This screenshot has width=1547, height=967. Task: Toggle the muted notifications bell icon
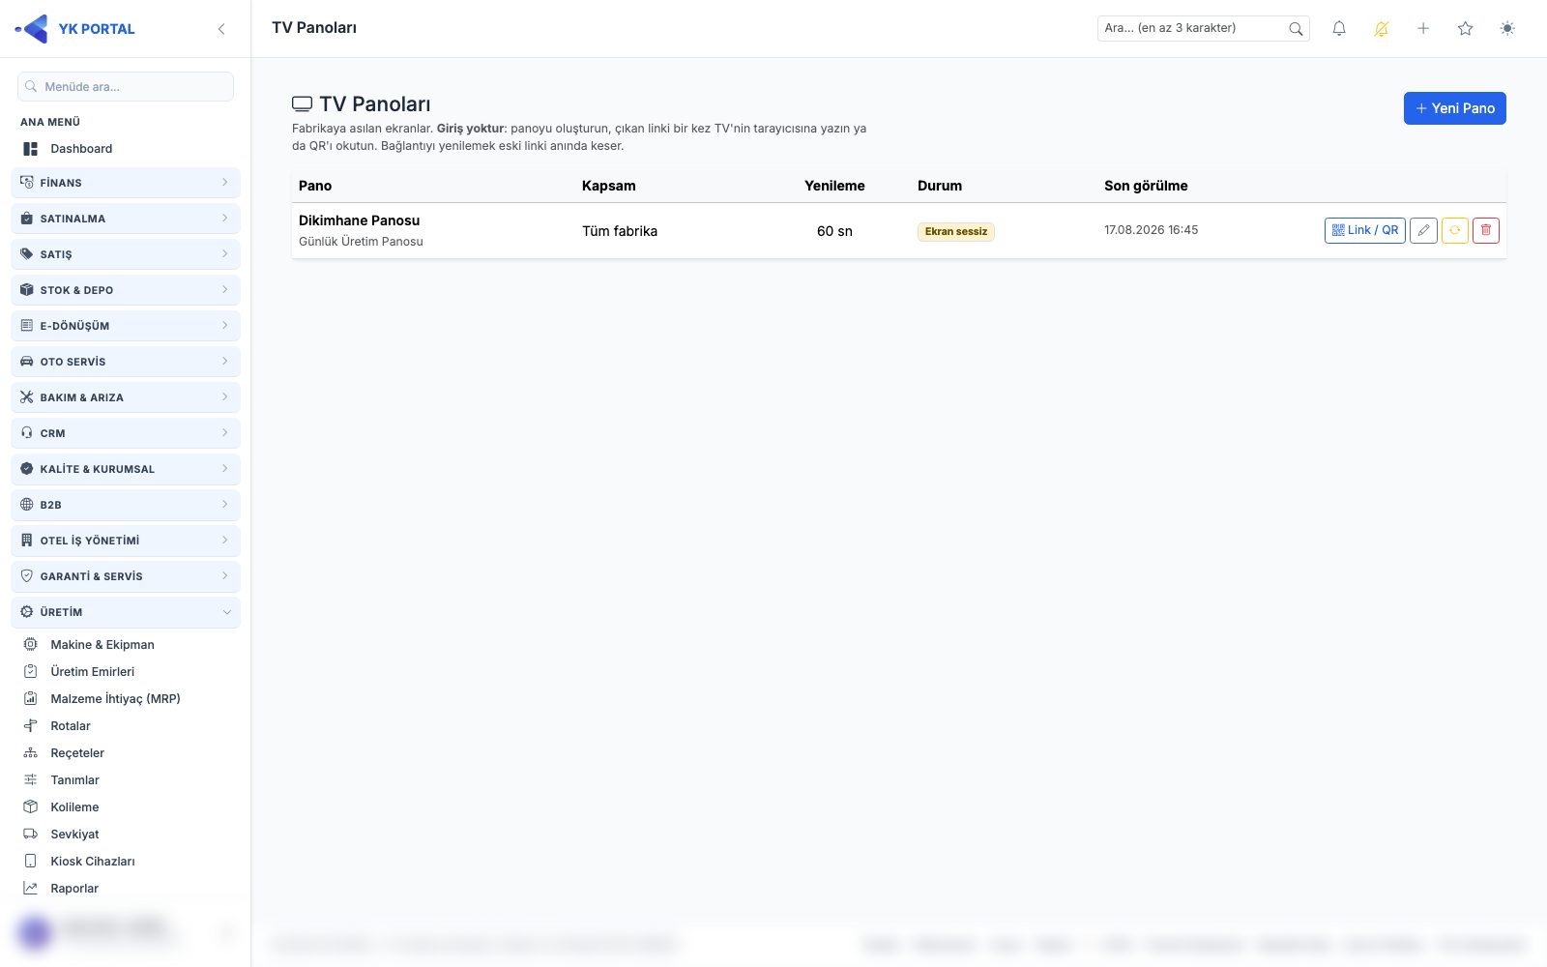coord(1382,29)
